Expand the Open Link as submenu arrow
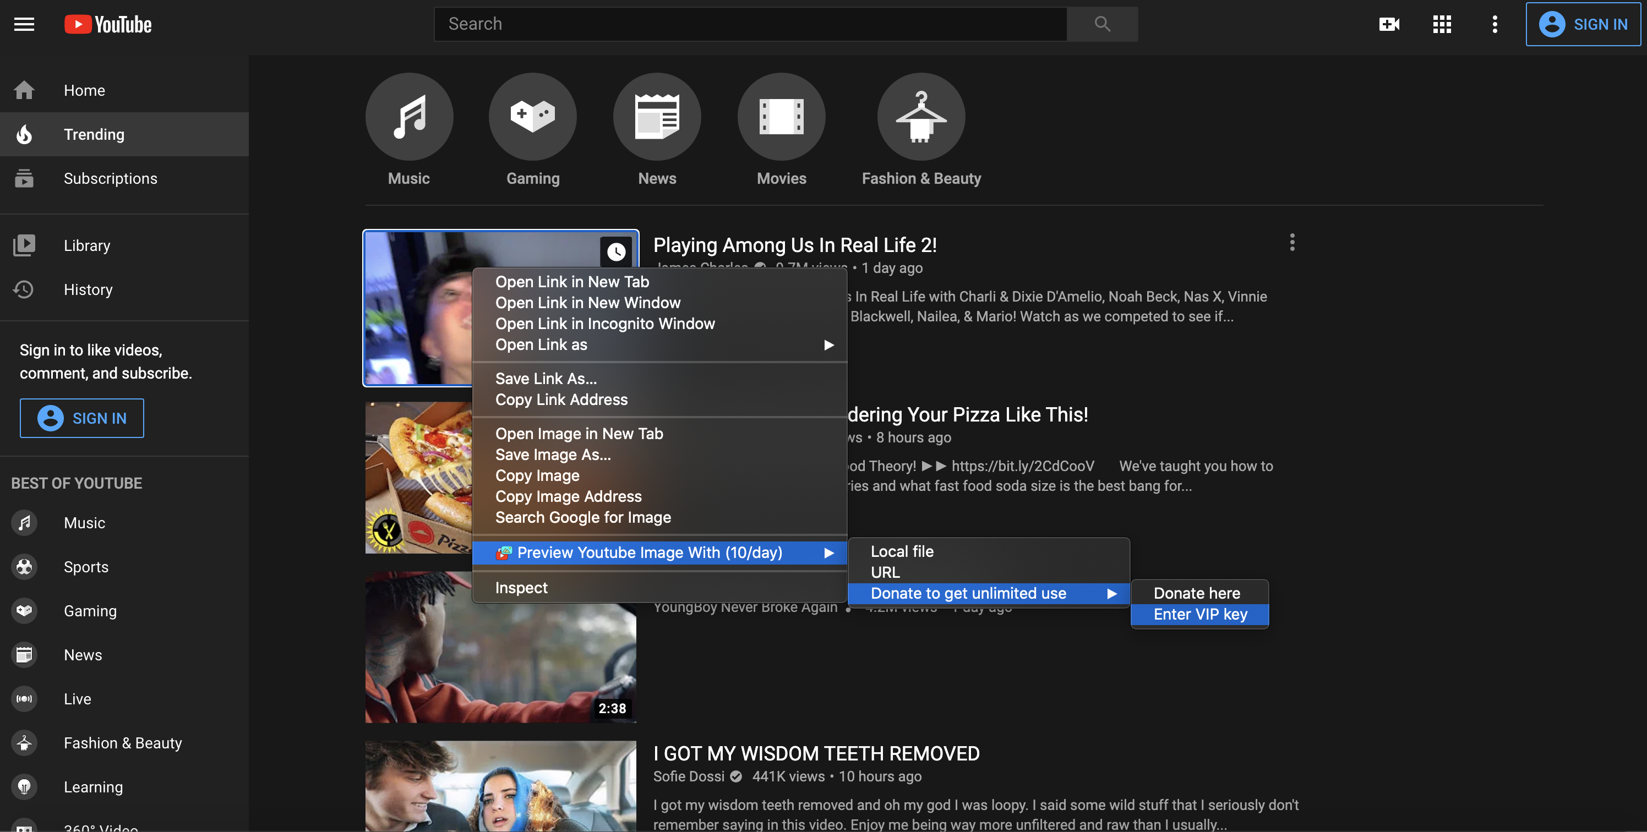The height and width of the screenshot is (832, 1647). click(x=828, y=345)
